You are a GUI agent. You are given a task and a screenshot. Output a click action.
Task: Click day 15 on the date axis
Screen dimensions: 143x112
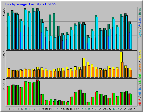click(67, 109)
